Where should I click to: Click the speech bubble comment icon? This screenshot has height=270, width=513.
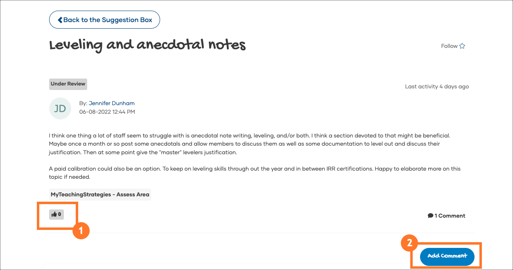coord(430,216)
